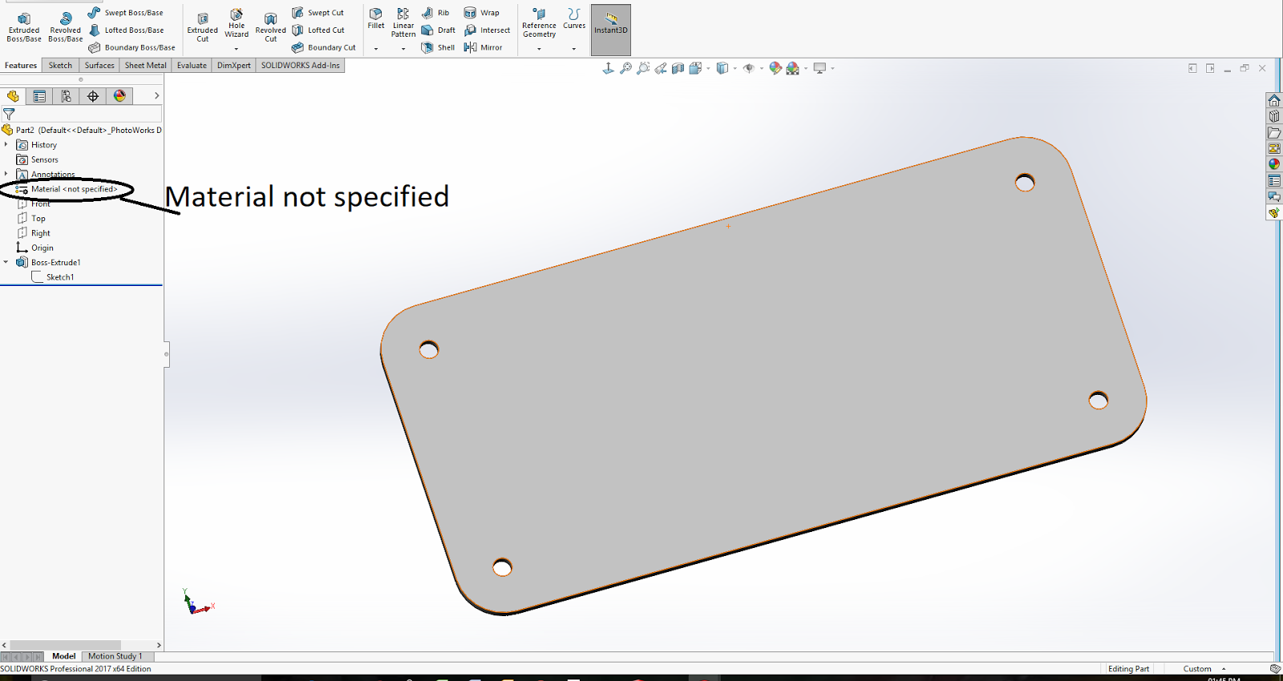This screenshot has height=681, width=1283.
Task: Click Zoom to Fit icon
Action: coord(625,68)
